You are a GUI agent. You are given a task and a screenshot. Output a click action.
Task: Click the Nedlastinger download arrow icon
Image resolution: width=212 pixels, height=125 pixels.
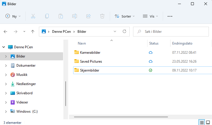tap(13, 84)
